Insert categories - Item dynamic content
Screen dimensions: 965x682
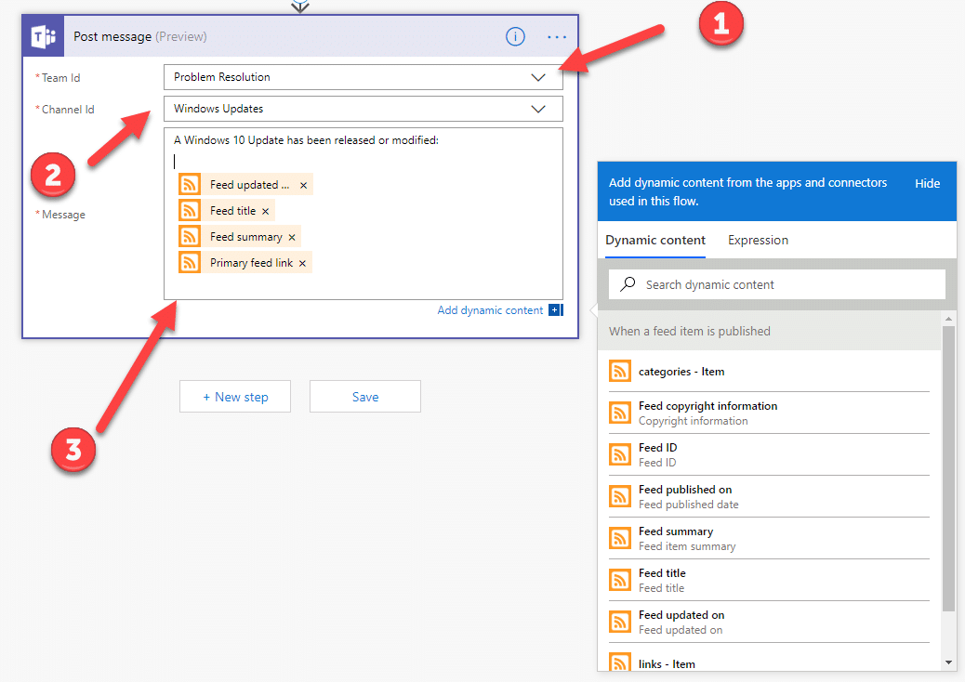coord(769,372)
